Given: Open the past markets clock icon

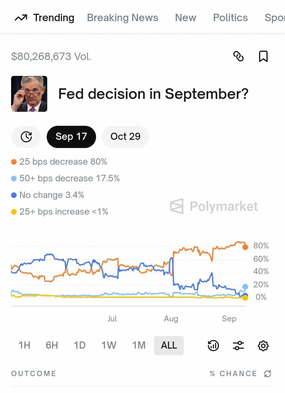Looking at the screenshot, I should coord(26,137).
